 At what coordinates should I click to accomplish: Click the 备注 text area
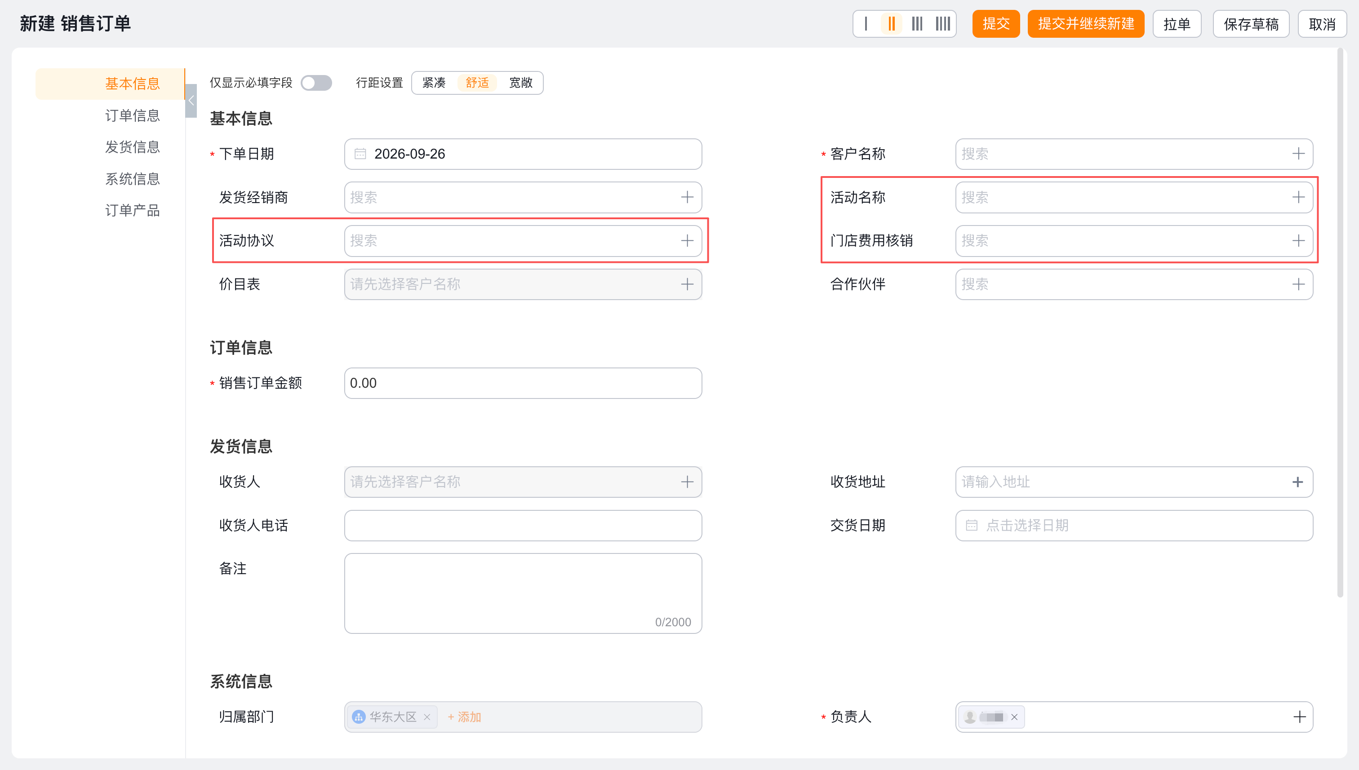[x=523, y=593]
